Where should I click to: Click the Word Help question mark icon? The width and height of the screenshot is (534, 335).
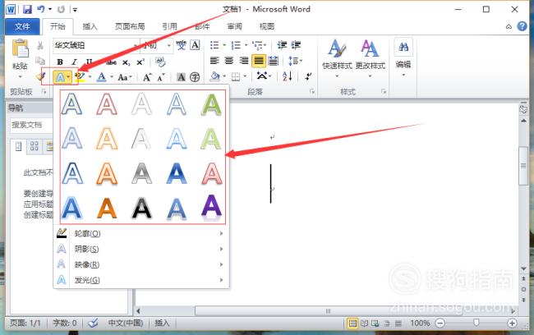[522, 26]
